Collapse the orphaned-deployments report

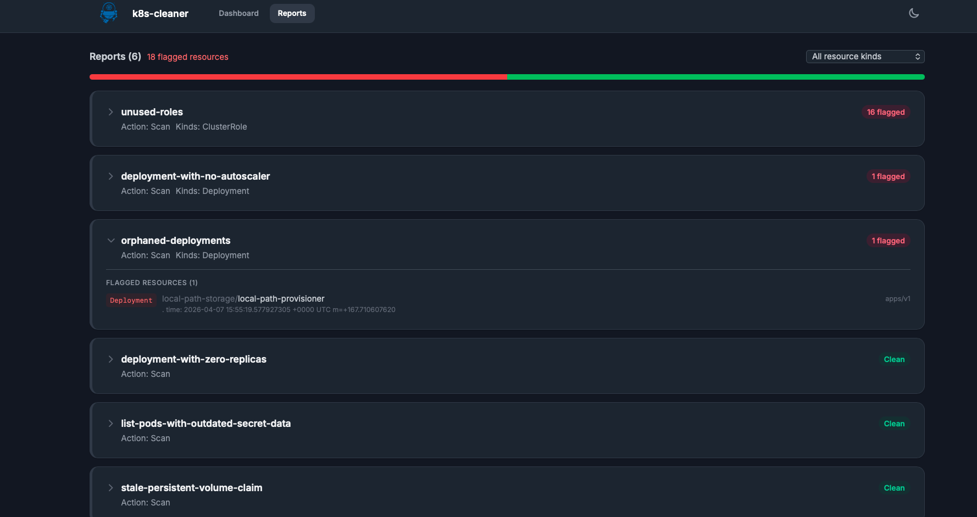pos(111,241)
